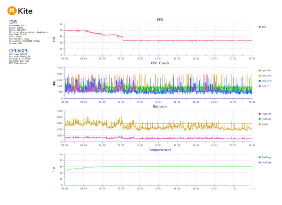282x205 pixels.
Task: Click the CPU Clock chart title
Action: click(x=159, y=63)
